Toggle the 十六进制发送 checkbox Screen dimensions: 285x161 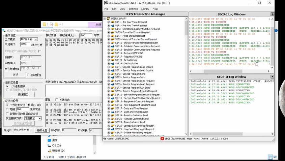pos(7,105)
